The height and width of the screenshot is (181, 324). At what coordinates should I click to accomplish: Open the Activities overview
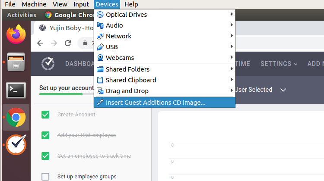tap(22, 15)
